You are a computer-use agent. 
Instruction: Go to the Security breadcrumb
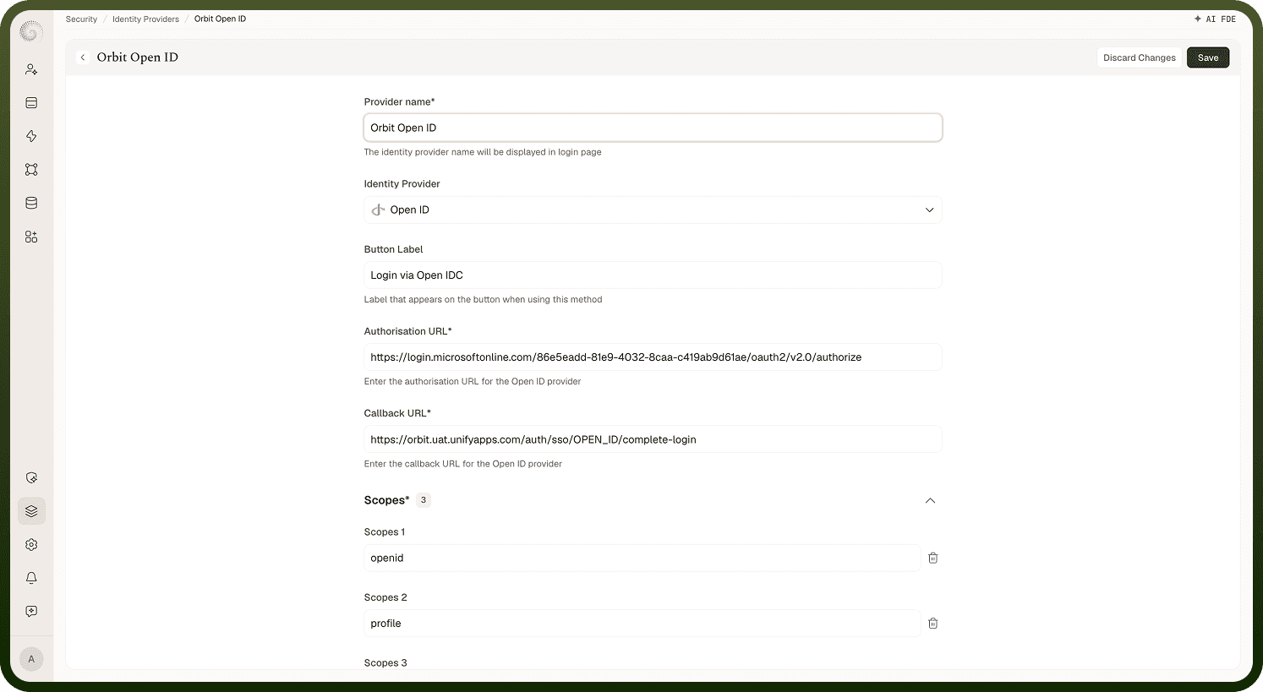(x=81, y=19)
